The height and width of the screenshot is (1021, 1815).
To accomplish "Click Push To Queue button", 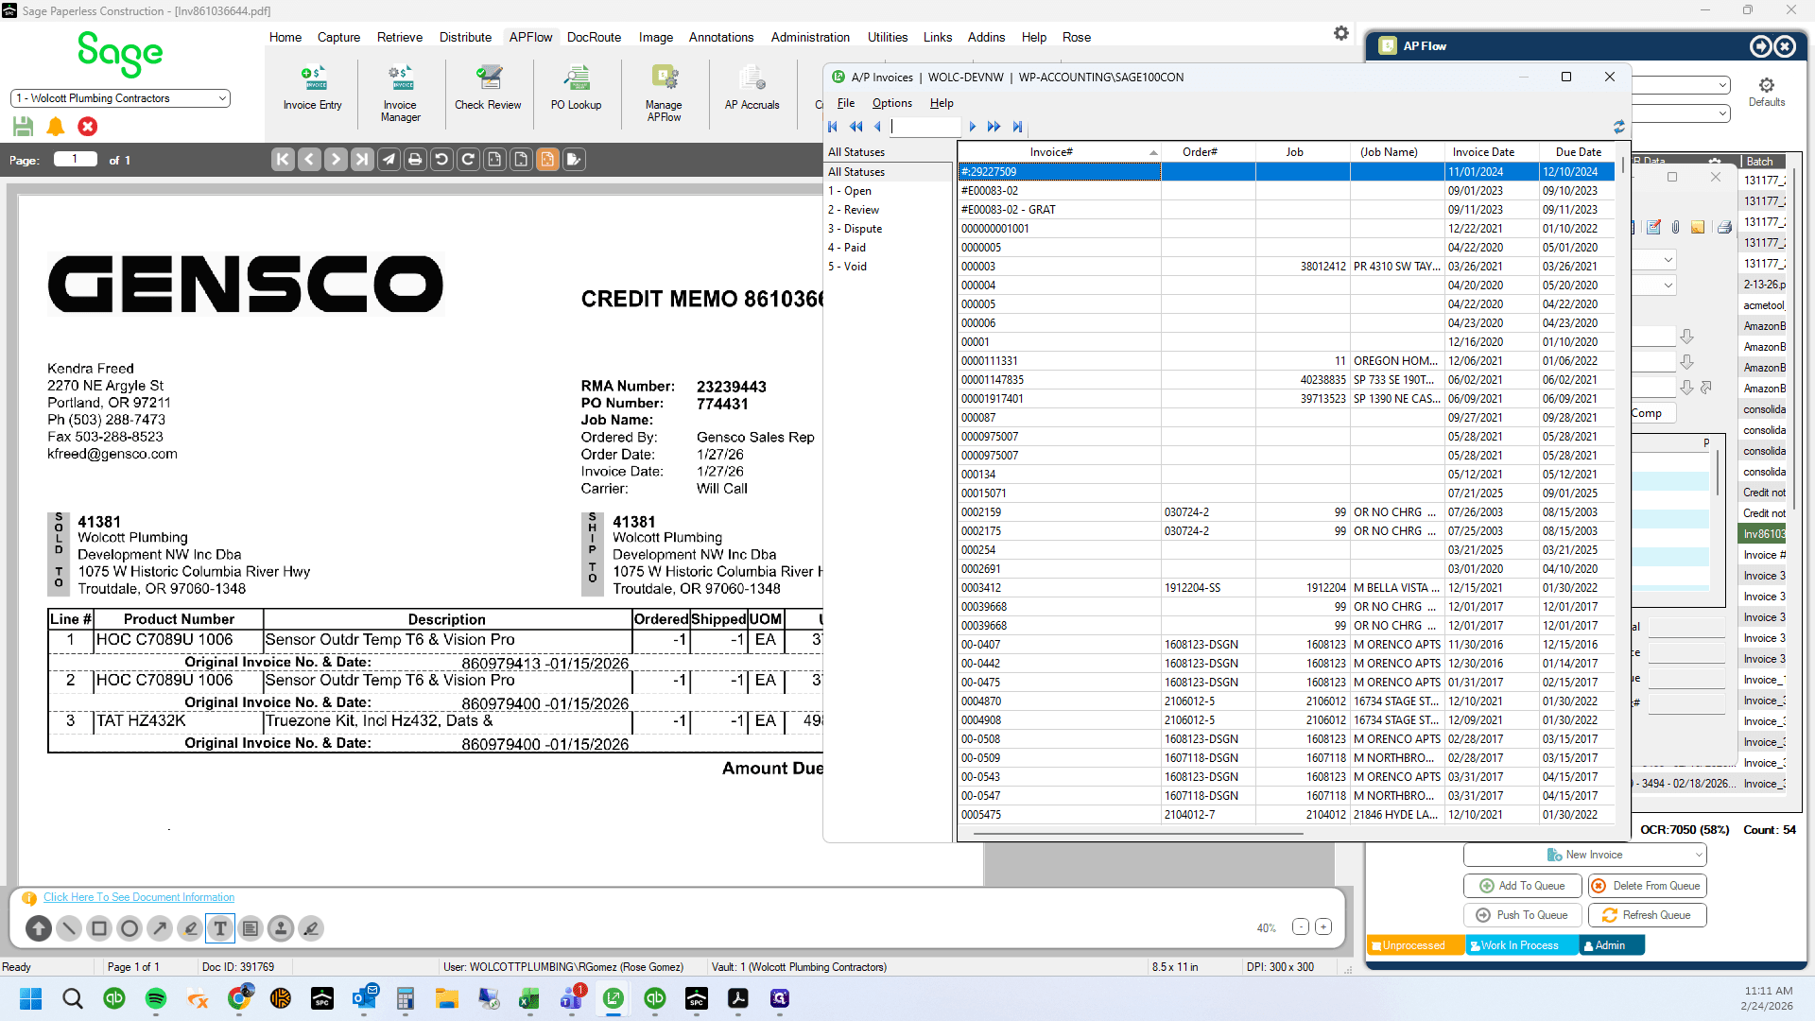I will point(1522,915).
